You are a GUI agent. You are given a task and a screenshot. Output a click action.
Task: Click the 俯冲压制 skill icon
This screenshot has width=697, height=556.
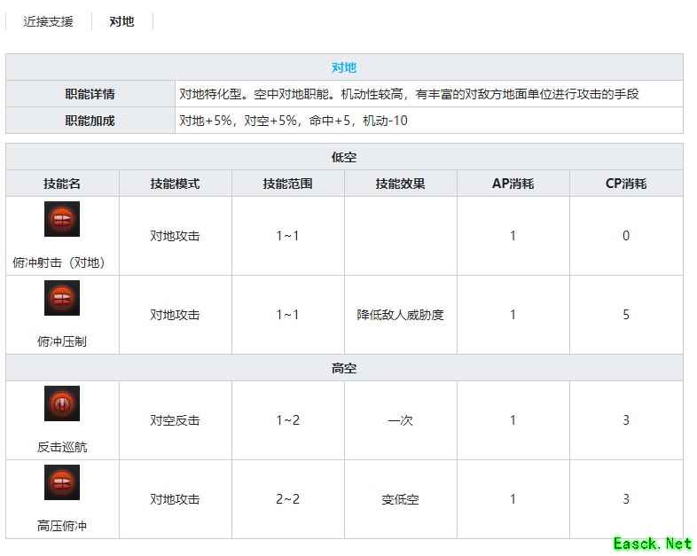coord(62,298)
